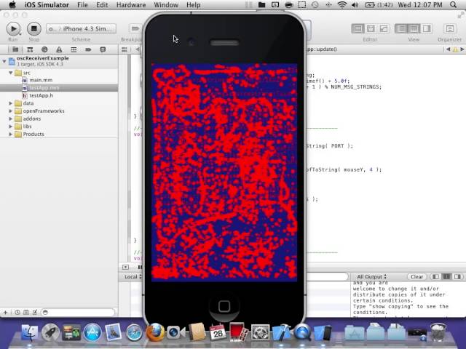
Task: Open the File menu
Action: tap(82, 5)
